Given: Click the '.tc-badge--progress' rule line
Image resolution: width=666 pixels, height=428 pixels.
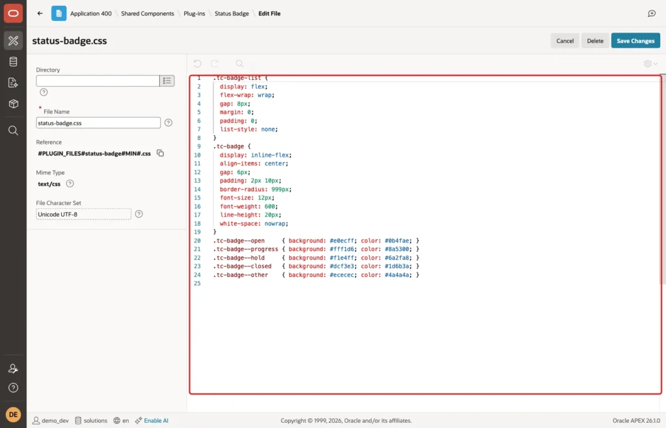Looking at the screenshot, I should (x=316, y=249).
